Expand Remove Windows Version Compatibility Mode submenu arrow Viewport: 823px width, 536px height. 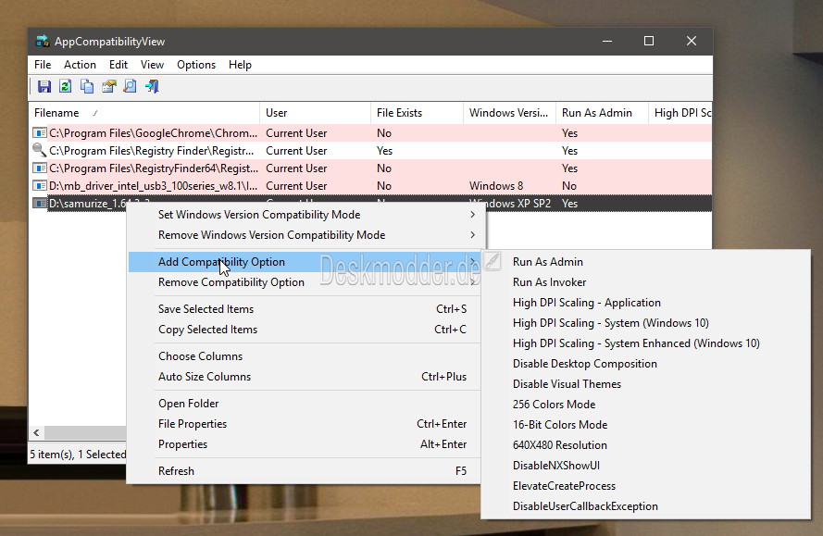pyautogui.click(x=472, y=235)
